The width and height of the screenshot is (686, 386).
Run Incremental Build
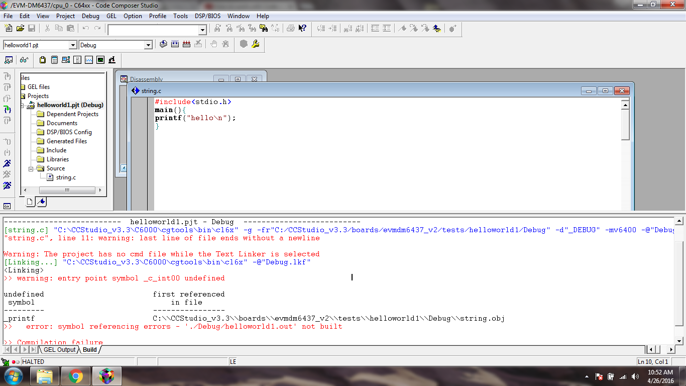(175, 44)
